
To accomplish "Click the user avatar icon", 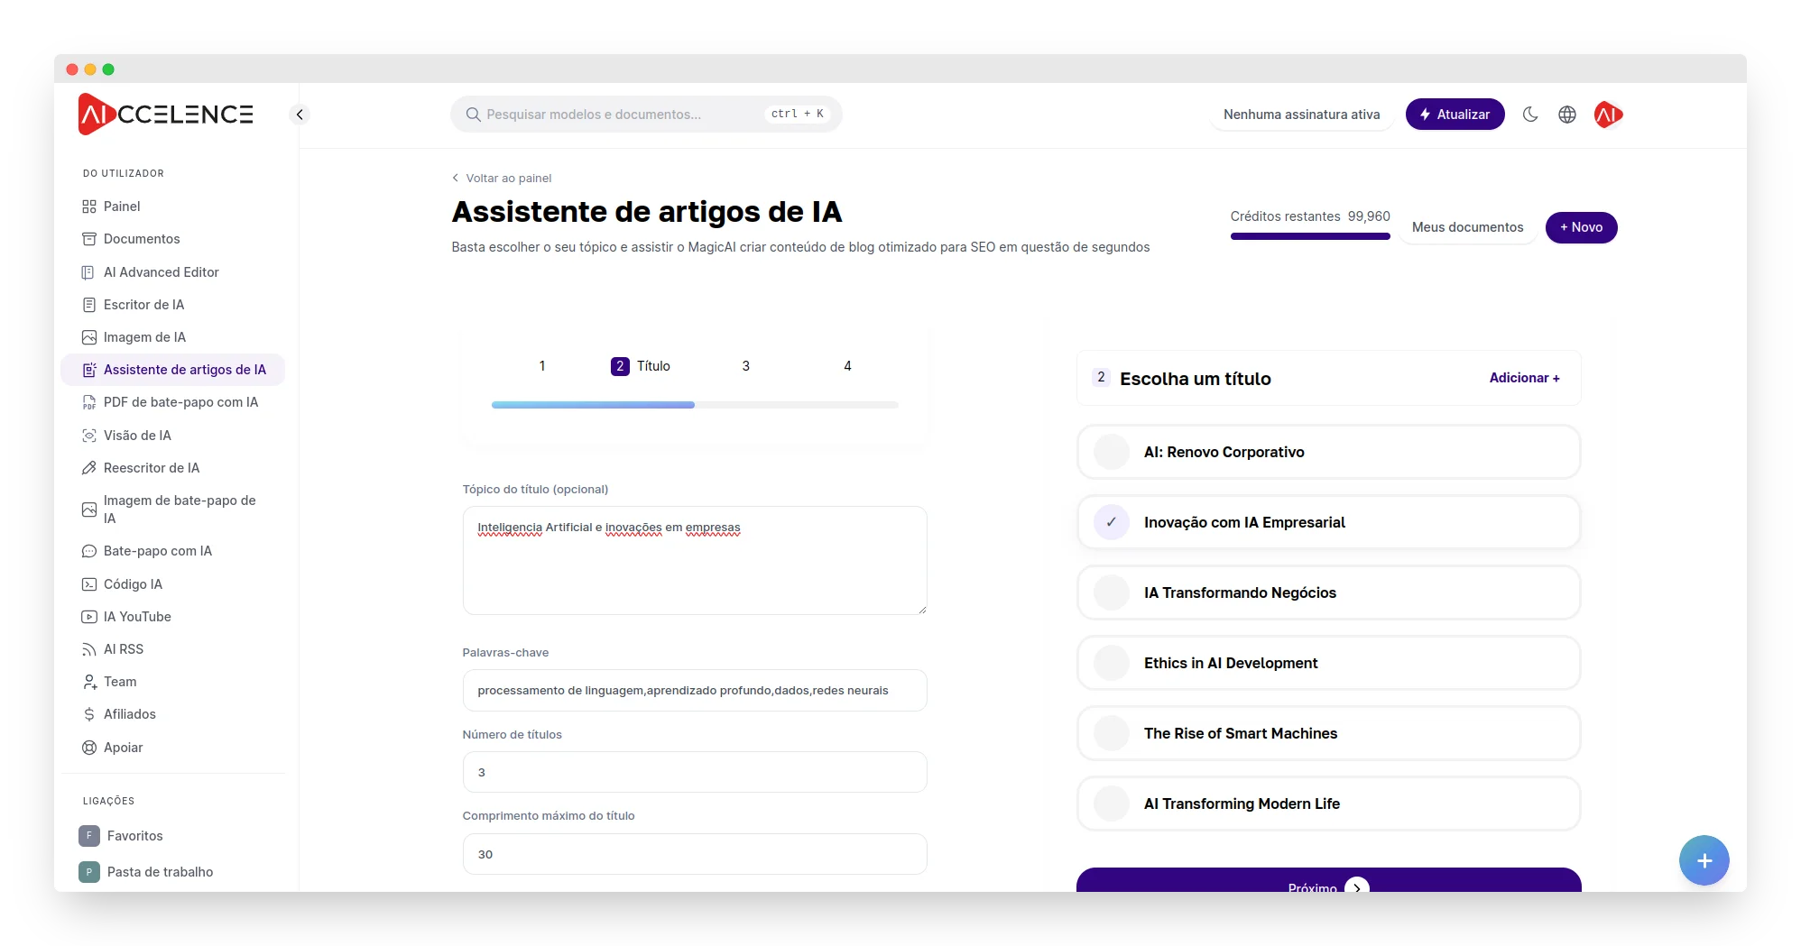I will point(1608,115).
